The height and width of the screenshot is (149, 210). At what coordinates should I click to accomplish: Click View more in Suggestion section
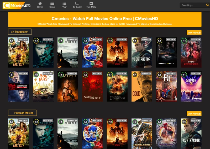click(x=194, y=33)
